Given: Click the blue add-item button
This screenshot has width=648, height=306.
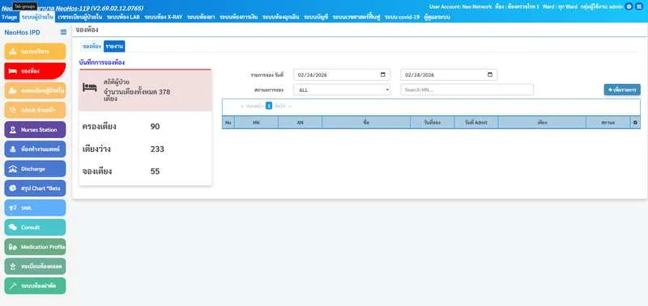Looking at the screenshot, I should tap(622, 90).
